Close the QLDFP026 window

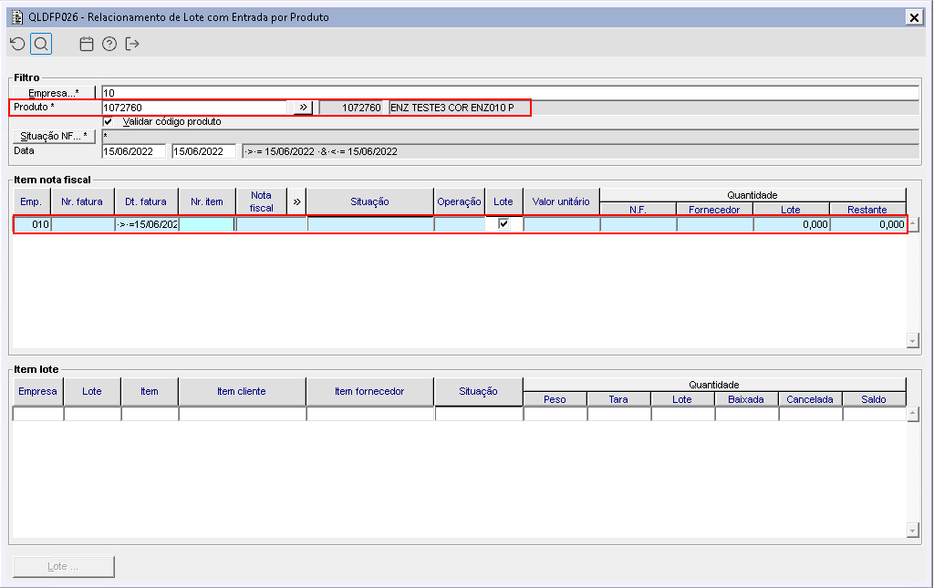(x=914, y=17)
